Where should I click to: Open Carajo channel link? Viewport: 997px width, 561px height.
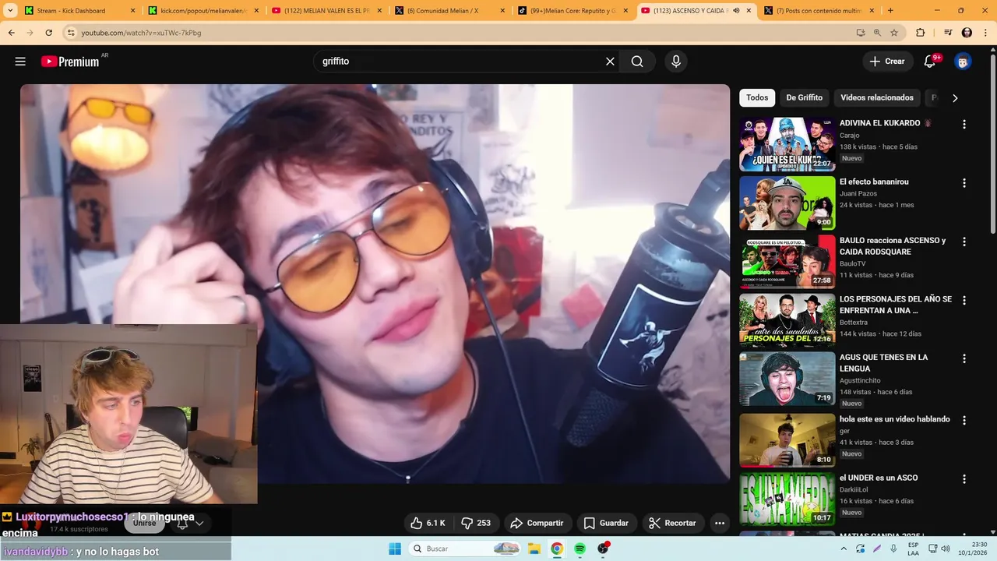pos(850,136)
